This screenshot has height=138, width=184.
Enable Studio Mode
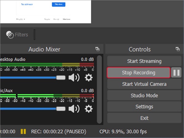pyautogui.click(x=144, y=95)
